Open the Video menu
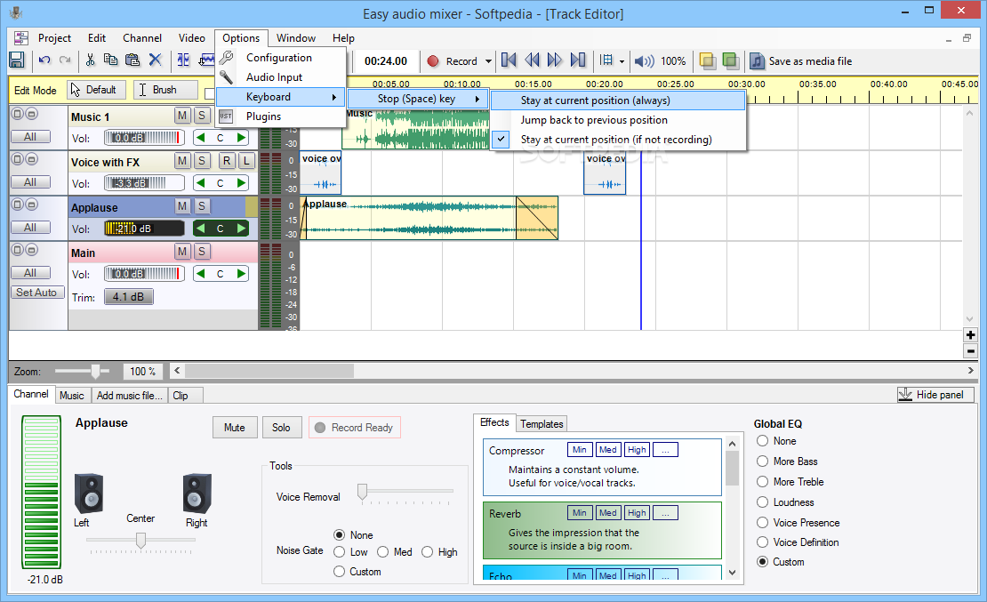987x602 pixels. (x=191, y=37)
